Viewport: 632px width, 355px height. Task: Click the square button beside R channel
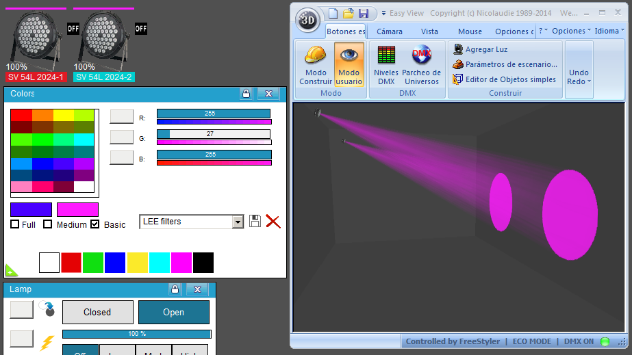[122, 116]
